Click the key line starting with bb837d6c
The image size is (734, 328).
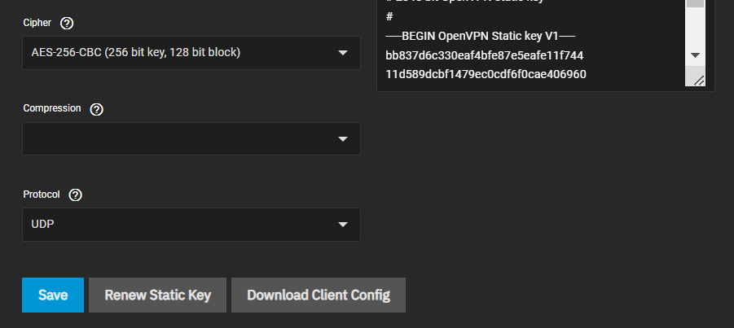[x=484, y=55]
